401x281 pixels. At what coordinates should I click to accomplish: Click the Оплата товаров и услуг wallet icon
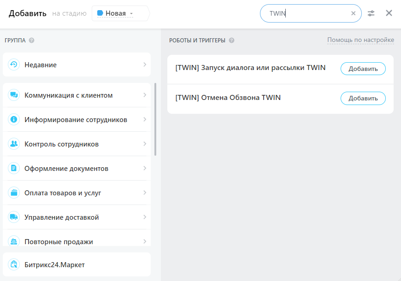(14, 193)
